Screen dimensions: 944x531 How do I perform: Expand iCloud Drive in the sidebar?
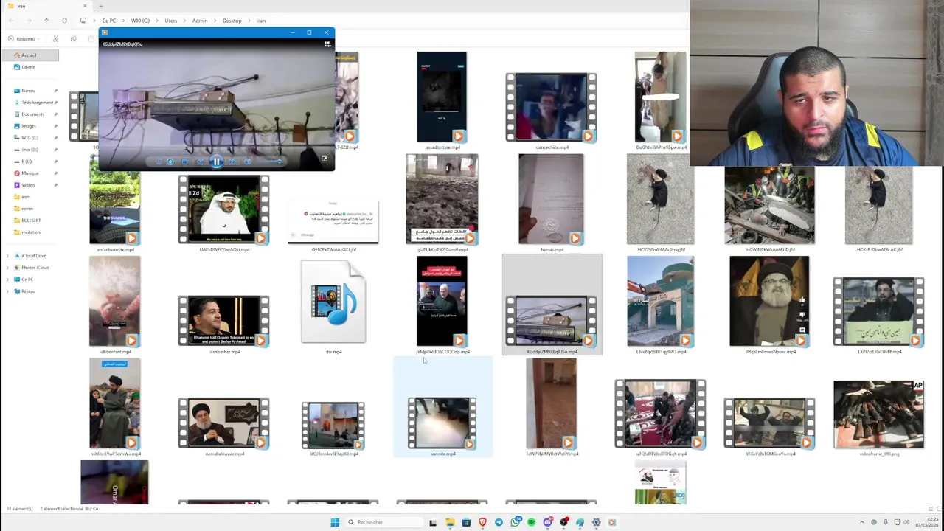pyautogui.click(x=7, y=256)
